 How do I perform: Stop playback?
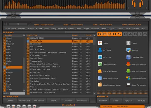[x=24, y=106]
